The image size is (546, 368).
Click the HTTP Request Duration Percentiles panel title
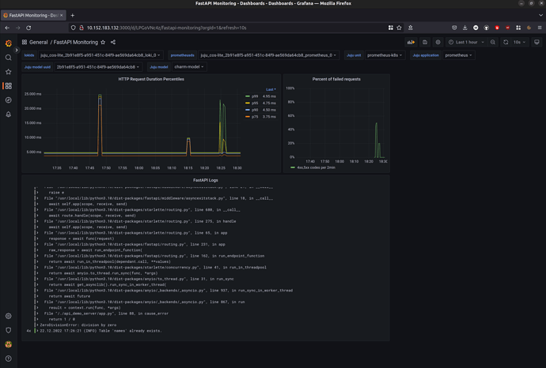pos(150,79)
